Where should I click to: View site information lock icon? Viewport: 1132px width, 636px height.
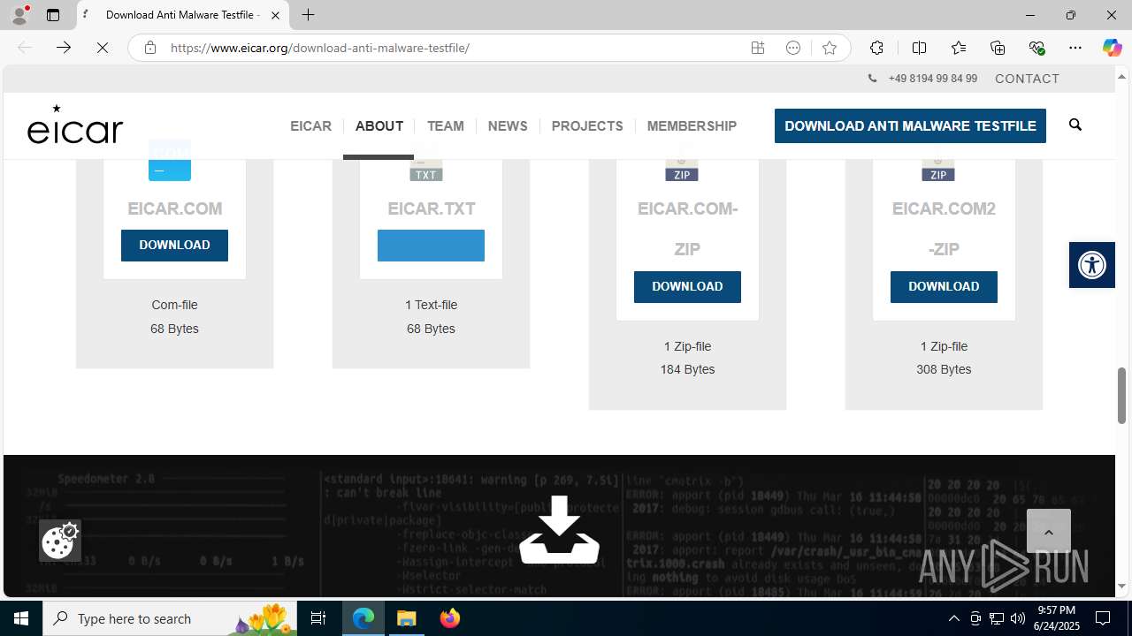tap(150, 48)
